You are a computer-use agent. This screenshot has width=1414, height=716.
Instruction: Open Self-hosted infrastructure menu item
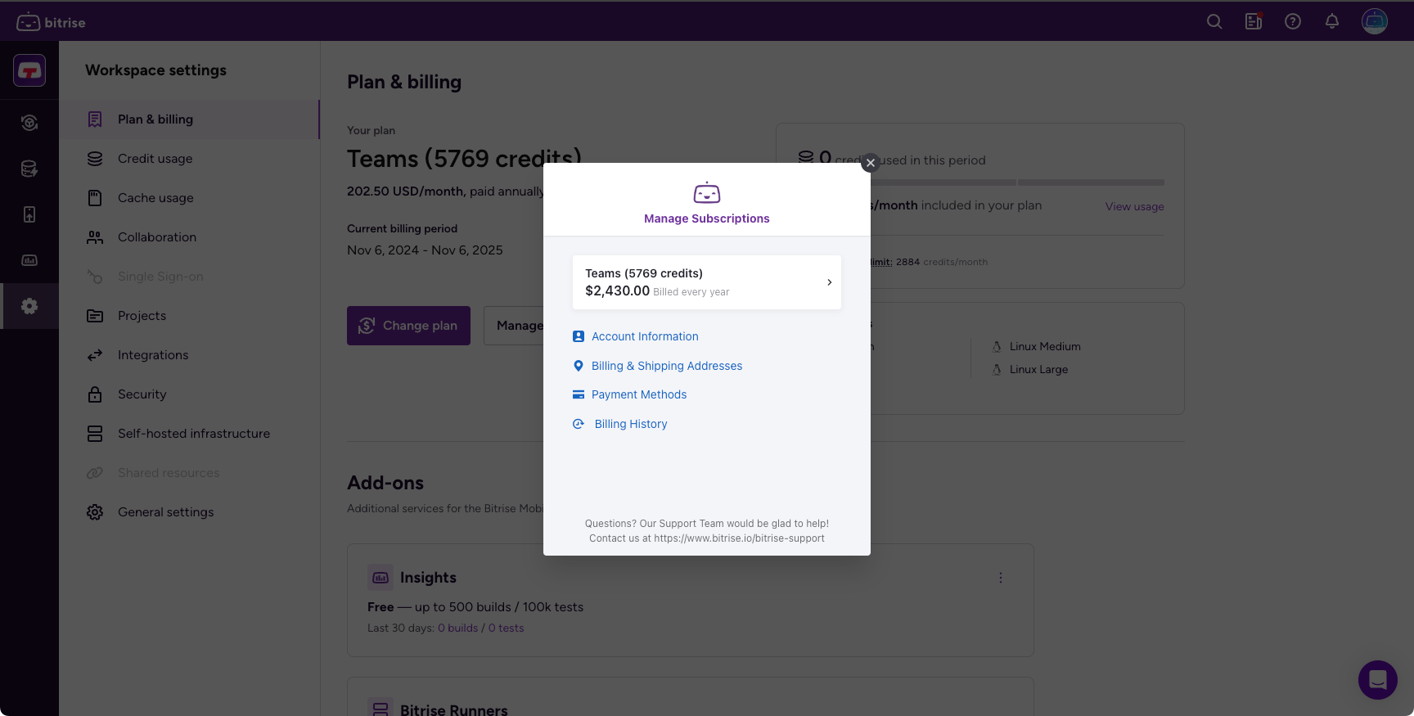[x=189, y=434]
